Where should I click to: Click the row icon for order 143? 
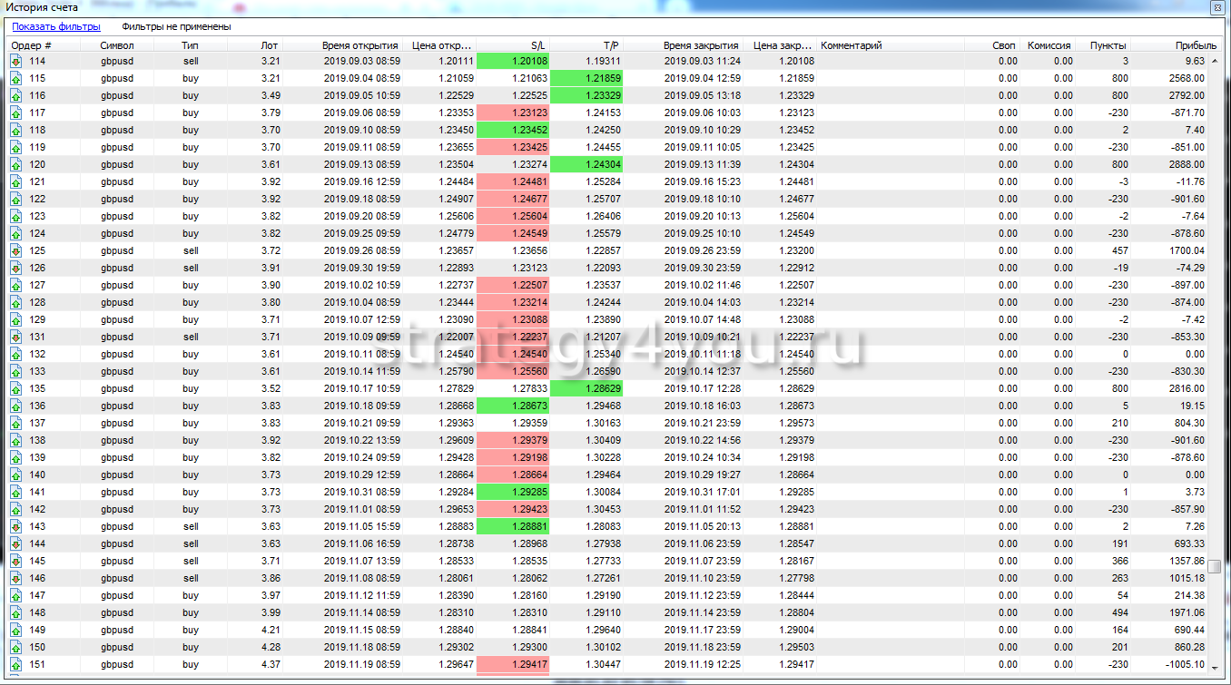coord(15,526)
